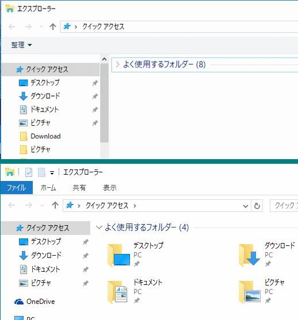Select クイック アクセス in lower window tree

tap(46, 228)
